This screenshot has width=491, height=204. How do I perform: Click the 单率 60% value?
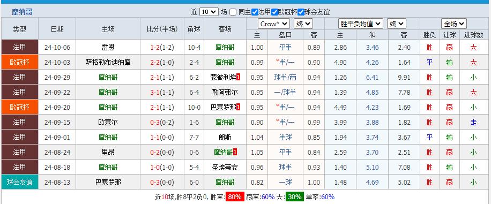[328, 197]
